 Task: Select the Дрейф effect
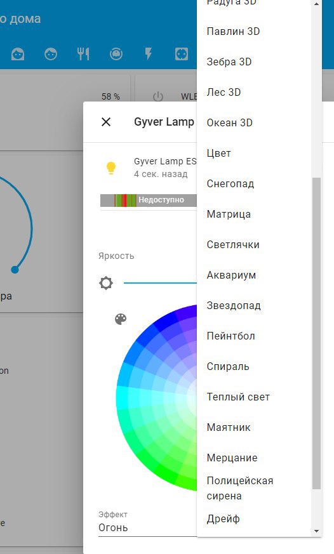coord(254,518)
